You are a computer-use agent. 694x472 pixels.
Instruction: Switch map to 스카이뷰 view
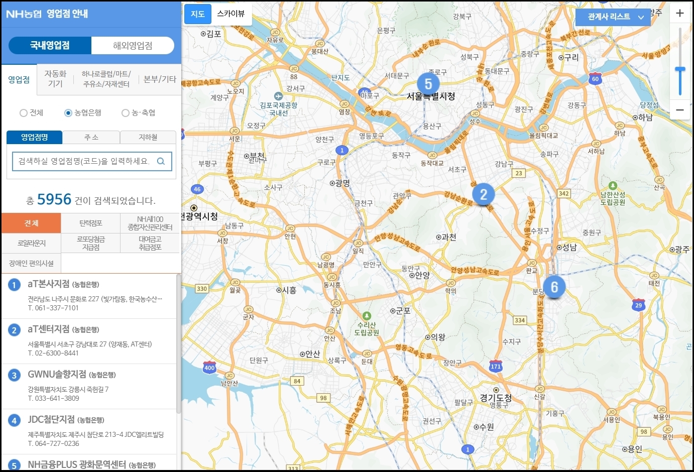pos(231,14)
